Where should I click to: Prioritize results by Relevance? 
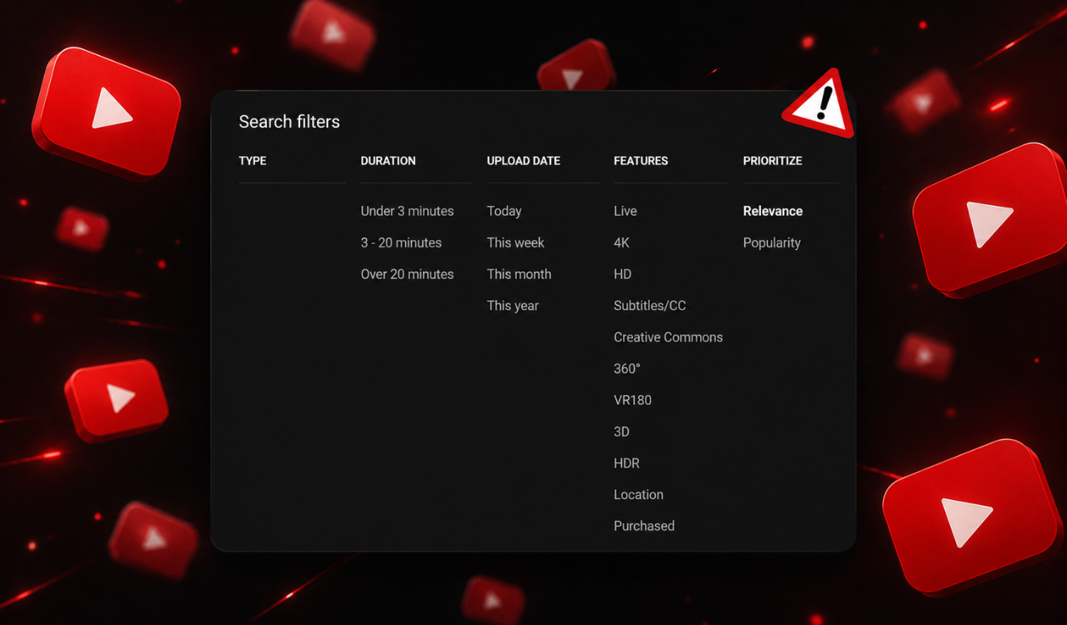click(x=773, y=211)
